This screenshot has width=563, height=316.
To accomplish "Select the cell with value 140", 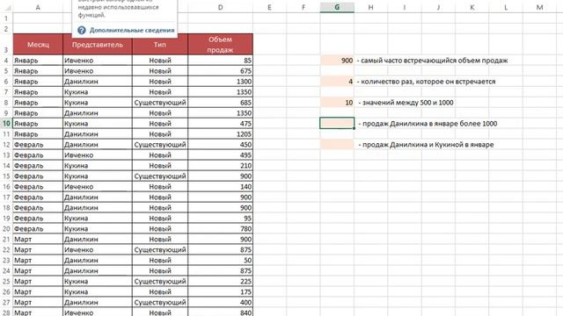I will tap(220, 186).
